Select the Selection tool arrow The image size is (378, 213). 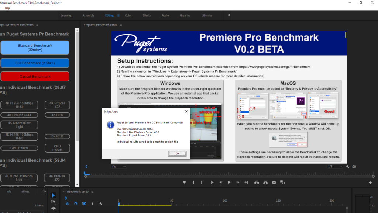point(54,195)
